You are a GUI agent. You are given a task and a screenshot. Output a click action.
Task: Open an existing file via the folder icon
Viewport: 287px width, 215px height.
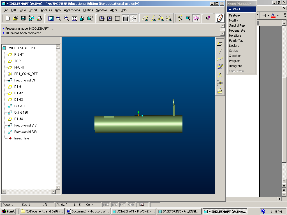[16, 18]
